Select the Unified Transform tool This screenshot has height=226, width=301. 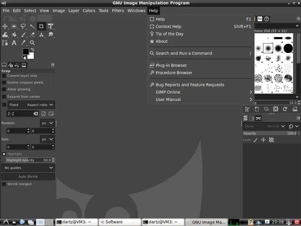pos(51,26)
